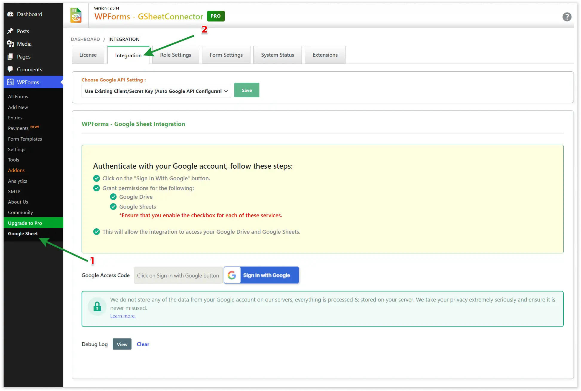Image resolution: width=581 pixels, height=391 pixels.
Task: View the Debug Log
Action: point(122,344)
